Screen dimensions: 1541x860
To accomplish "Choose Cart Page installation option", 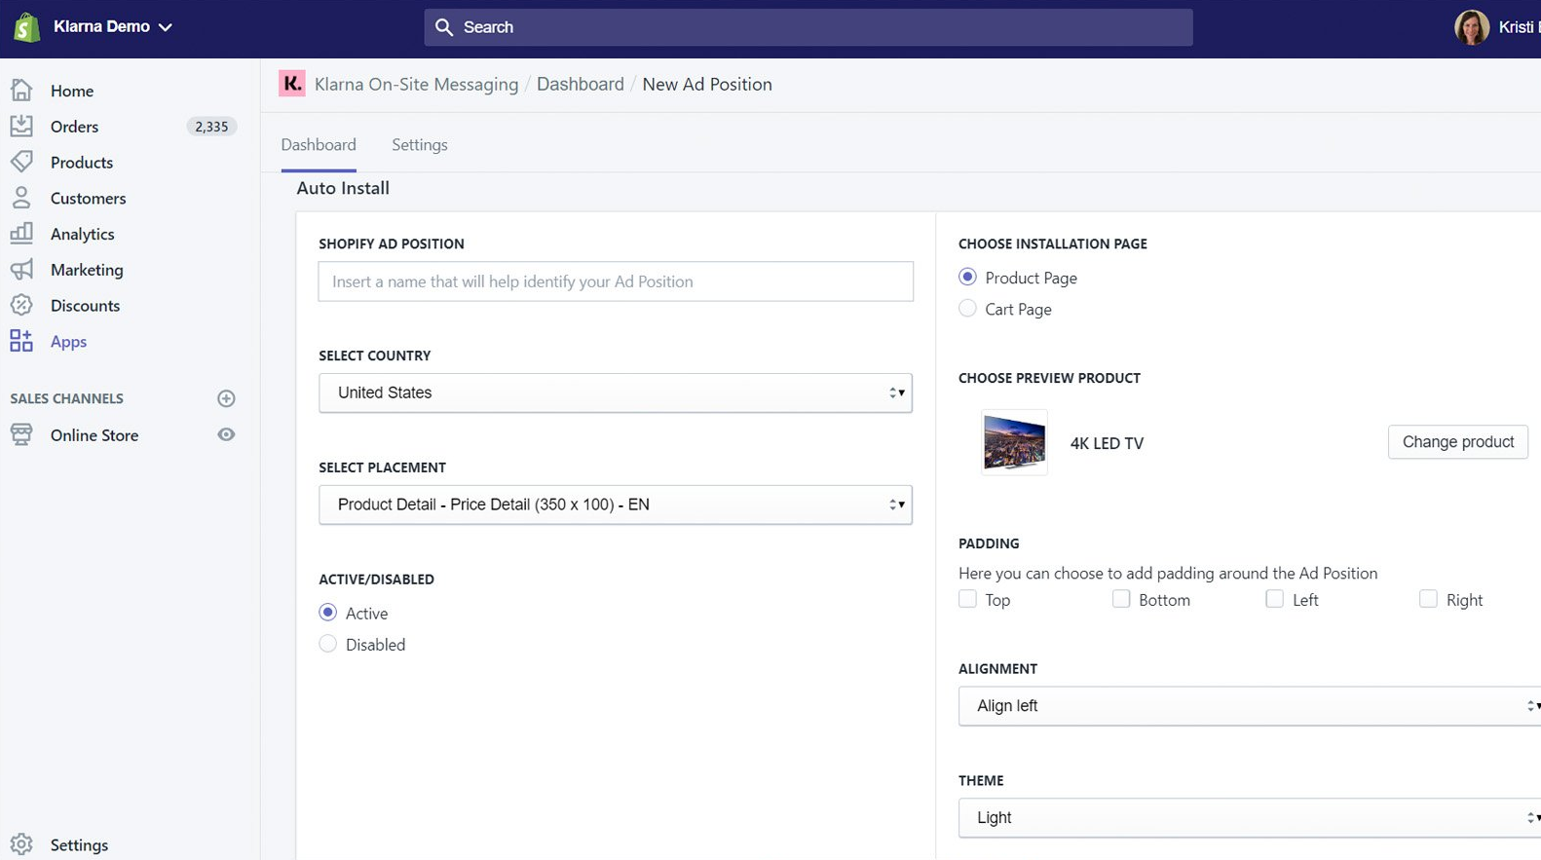I will pos(967,309).
